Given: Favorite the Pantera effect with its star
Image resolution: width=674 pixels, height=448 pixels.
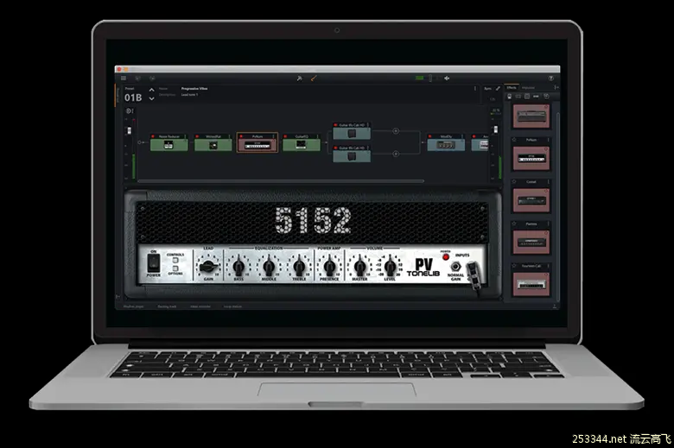Looking at the screenshot, I should [514, 224].
